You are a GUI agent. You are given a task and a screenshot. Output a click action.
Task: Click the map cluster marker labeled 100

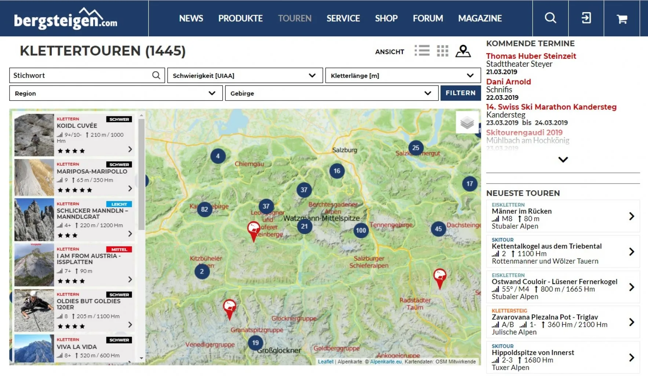[361, 230]
